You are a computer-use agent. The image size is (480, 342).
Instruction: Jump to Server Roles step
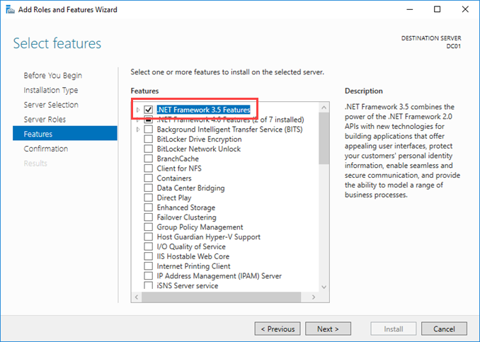pyautogui.click(x=45, y=120)
